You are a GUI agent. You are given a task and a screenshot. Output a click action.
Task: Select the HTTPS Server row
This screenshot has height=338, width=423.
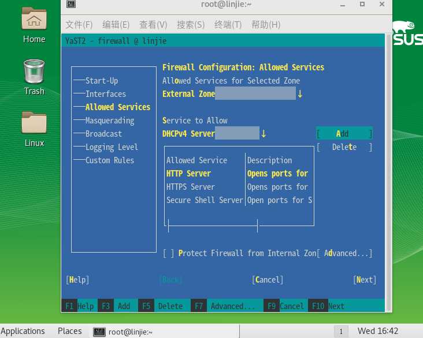click(239, 187)
